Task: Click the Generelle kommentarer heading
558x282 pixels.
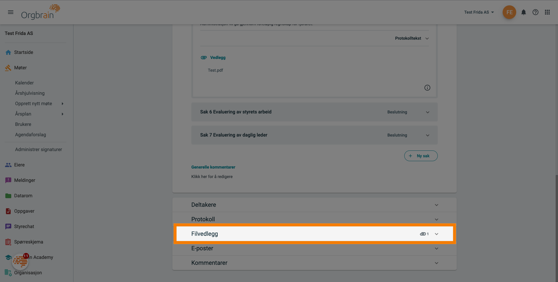Action: click(213, 167)
